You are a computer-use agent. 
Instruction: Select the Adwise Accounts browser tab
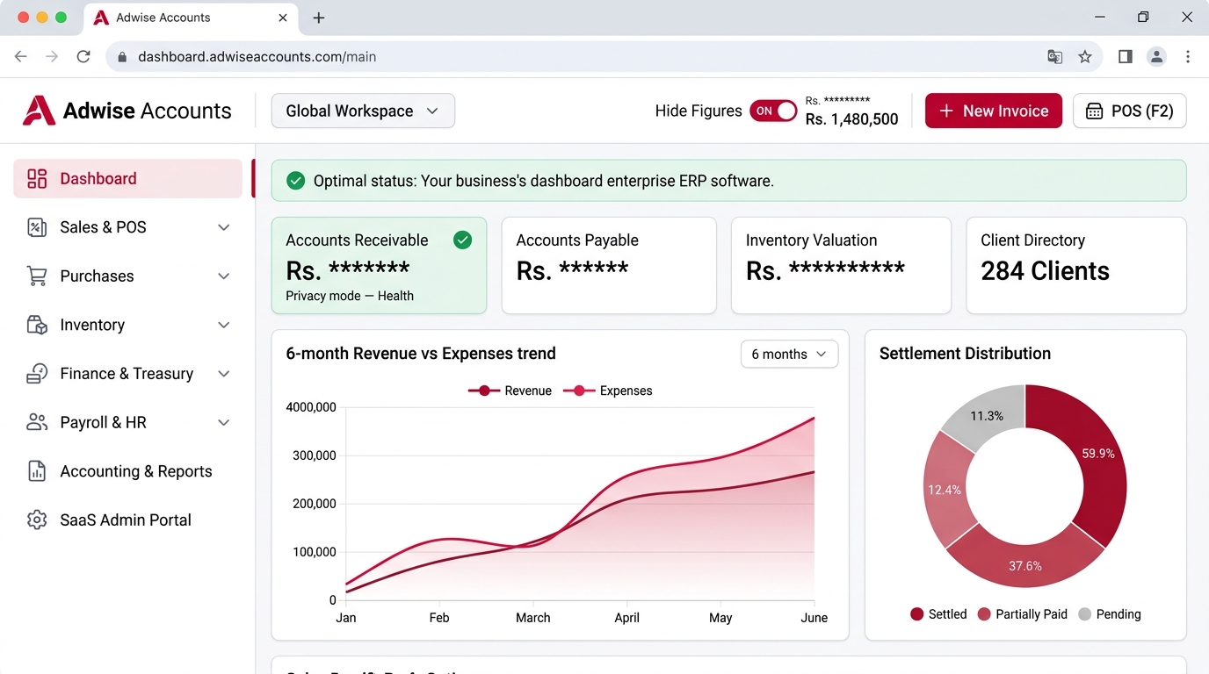[x=190, y=18]
